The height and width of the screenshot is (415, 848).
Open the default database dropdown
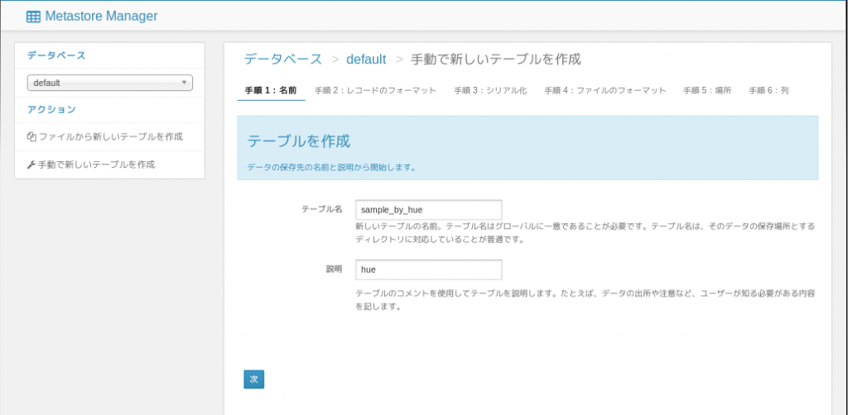click(110, 83)
